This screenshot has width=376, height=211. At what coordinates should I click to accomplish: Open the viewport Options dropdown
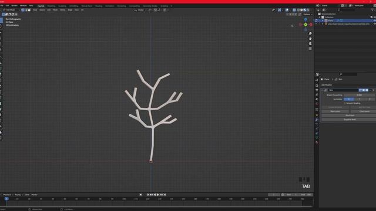tap(308, 14)
